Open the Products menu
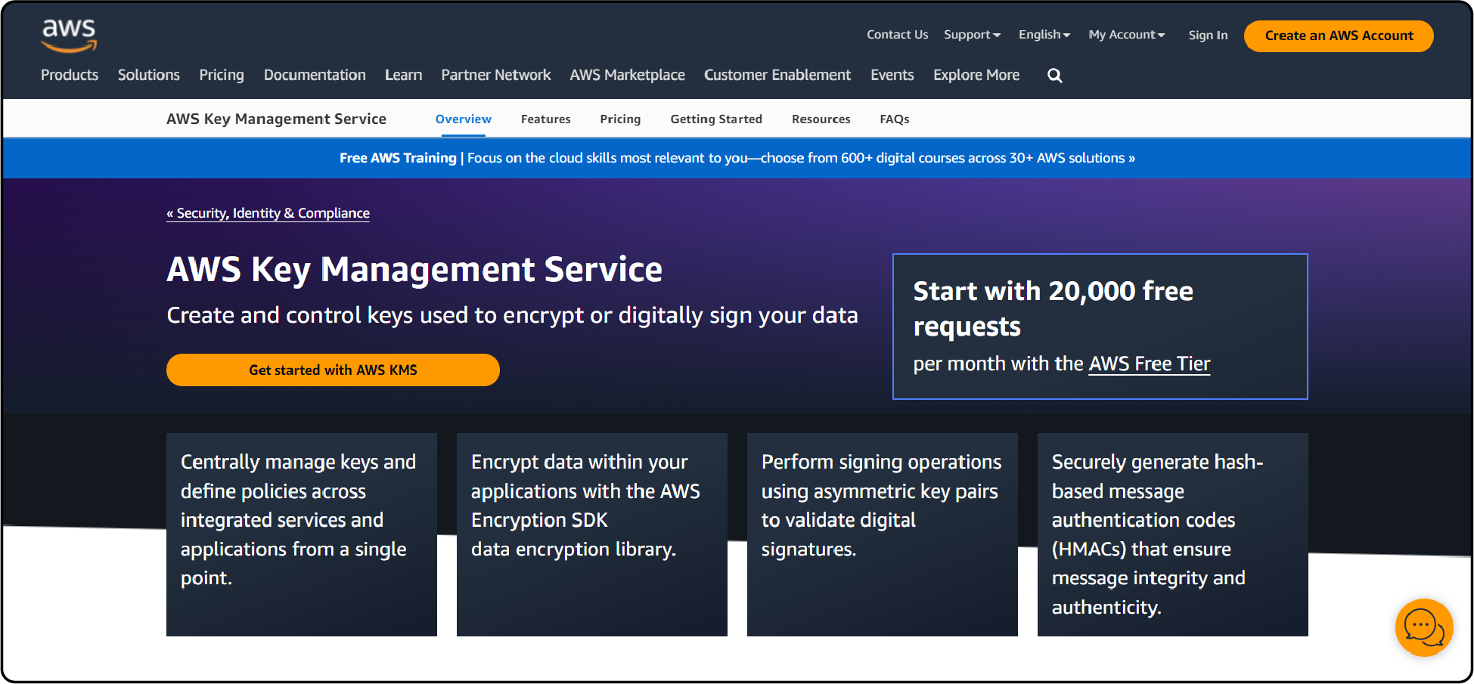1474x684 pixels. pos(70,76)
